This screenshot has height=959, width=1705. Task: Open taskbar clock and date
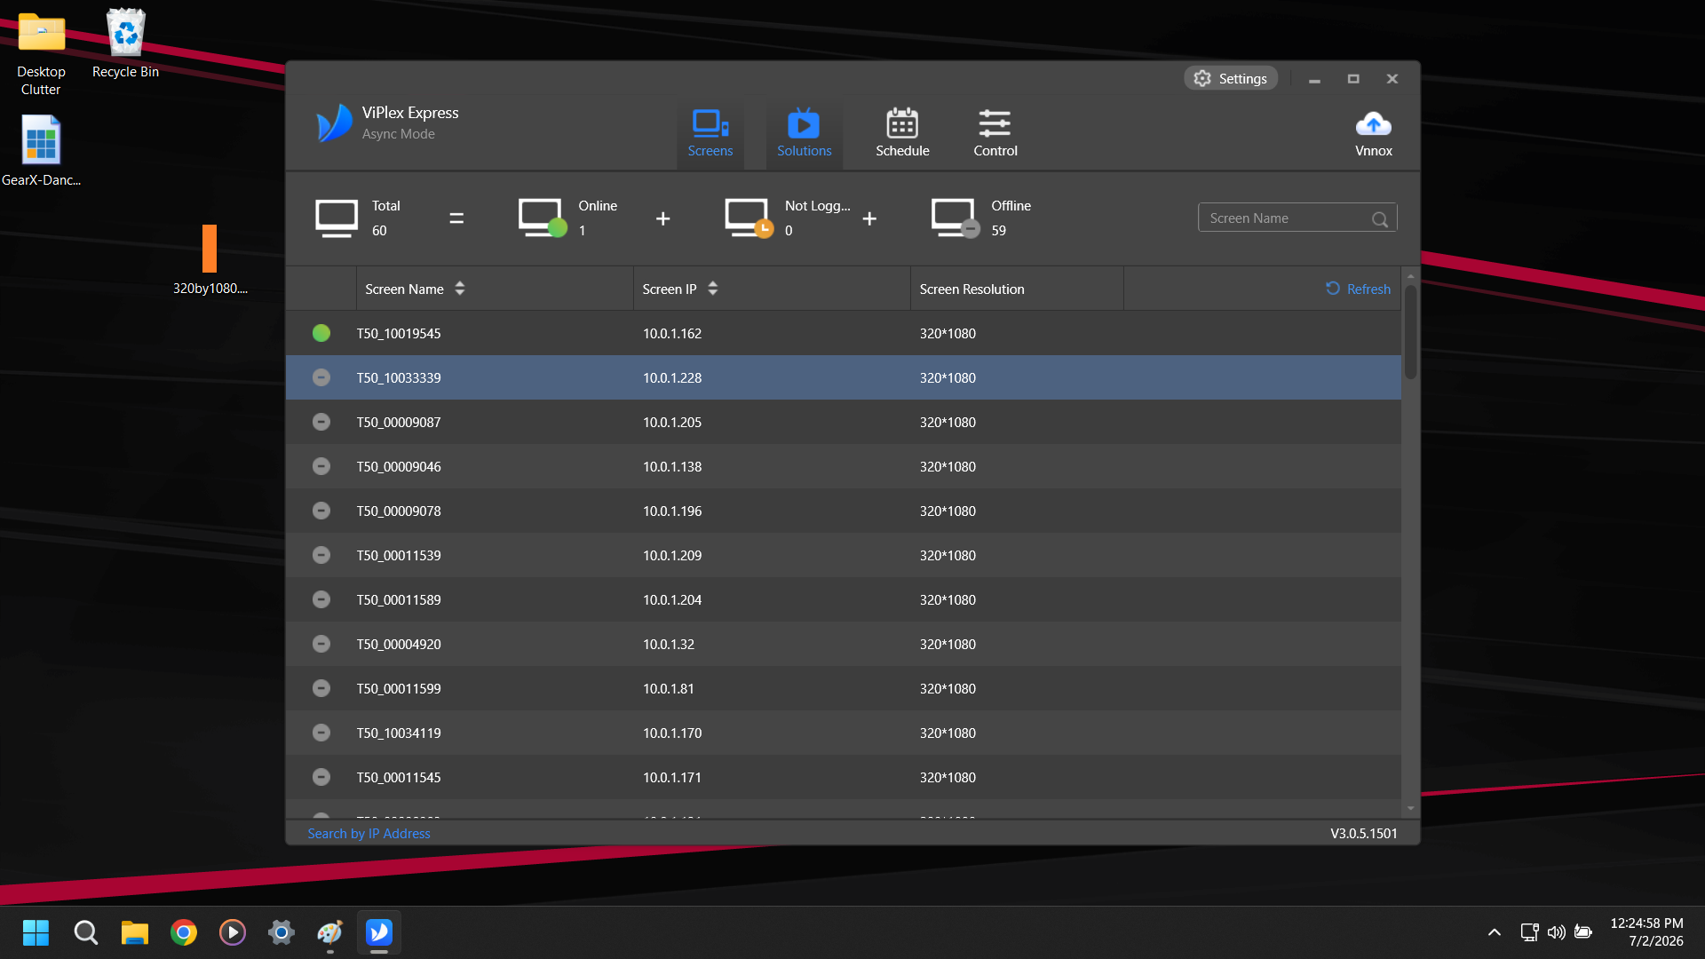point(1646,932)
